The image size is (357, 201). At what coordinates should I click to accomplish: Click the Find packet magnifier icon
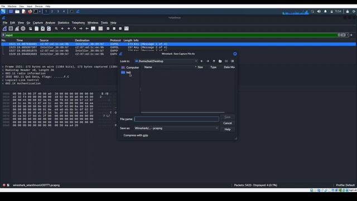coord(56,28)
